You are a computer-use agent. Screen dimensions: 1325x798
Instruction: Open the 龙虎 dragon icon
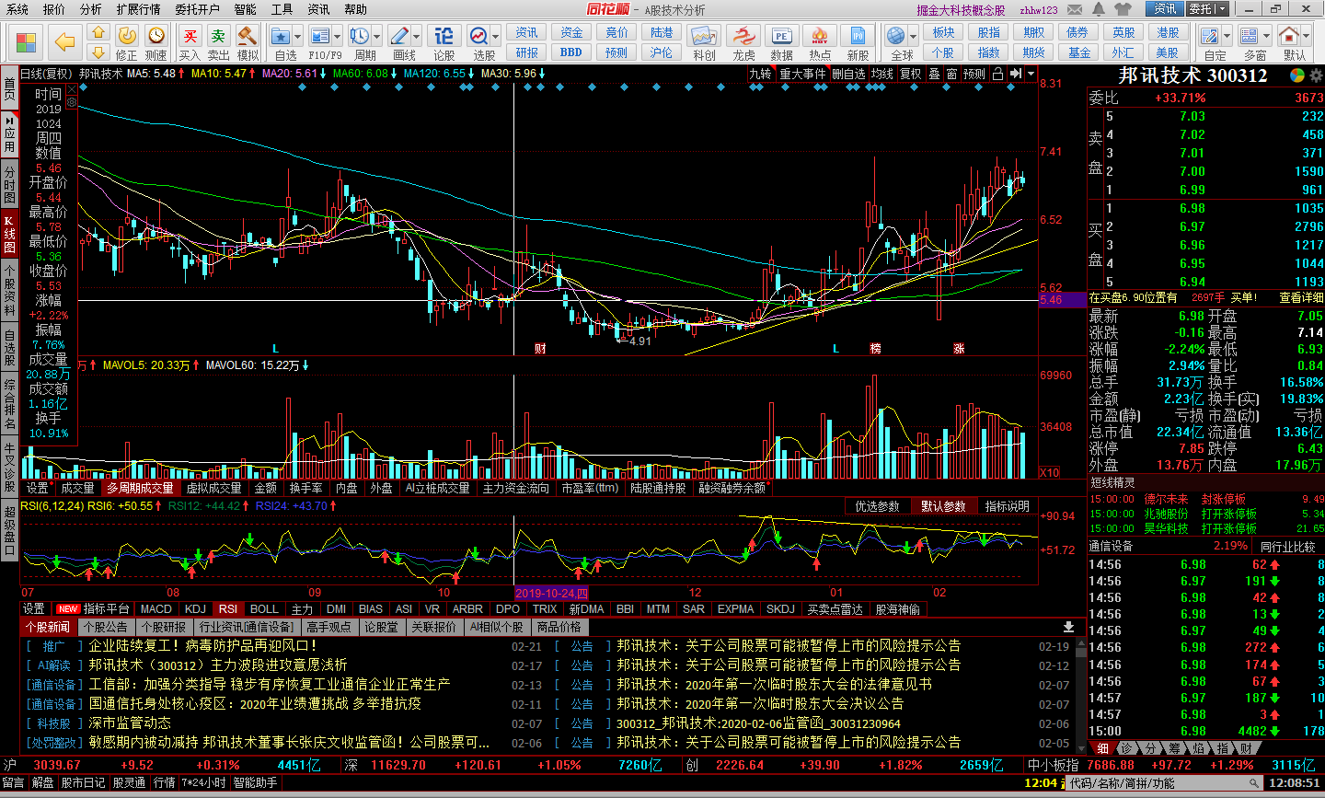743,35
